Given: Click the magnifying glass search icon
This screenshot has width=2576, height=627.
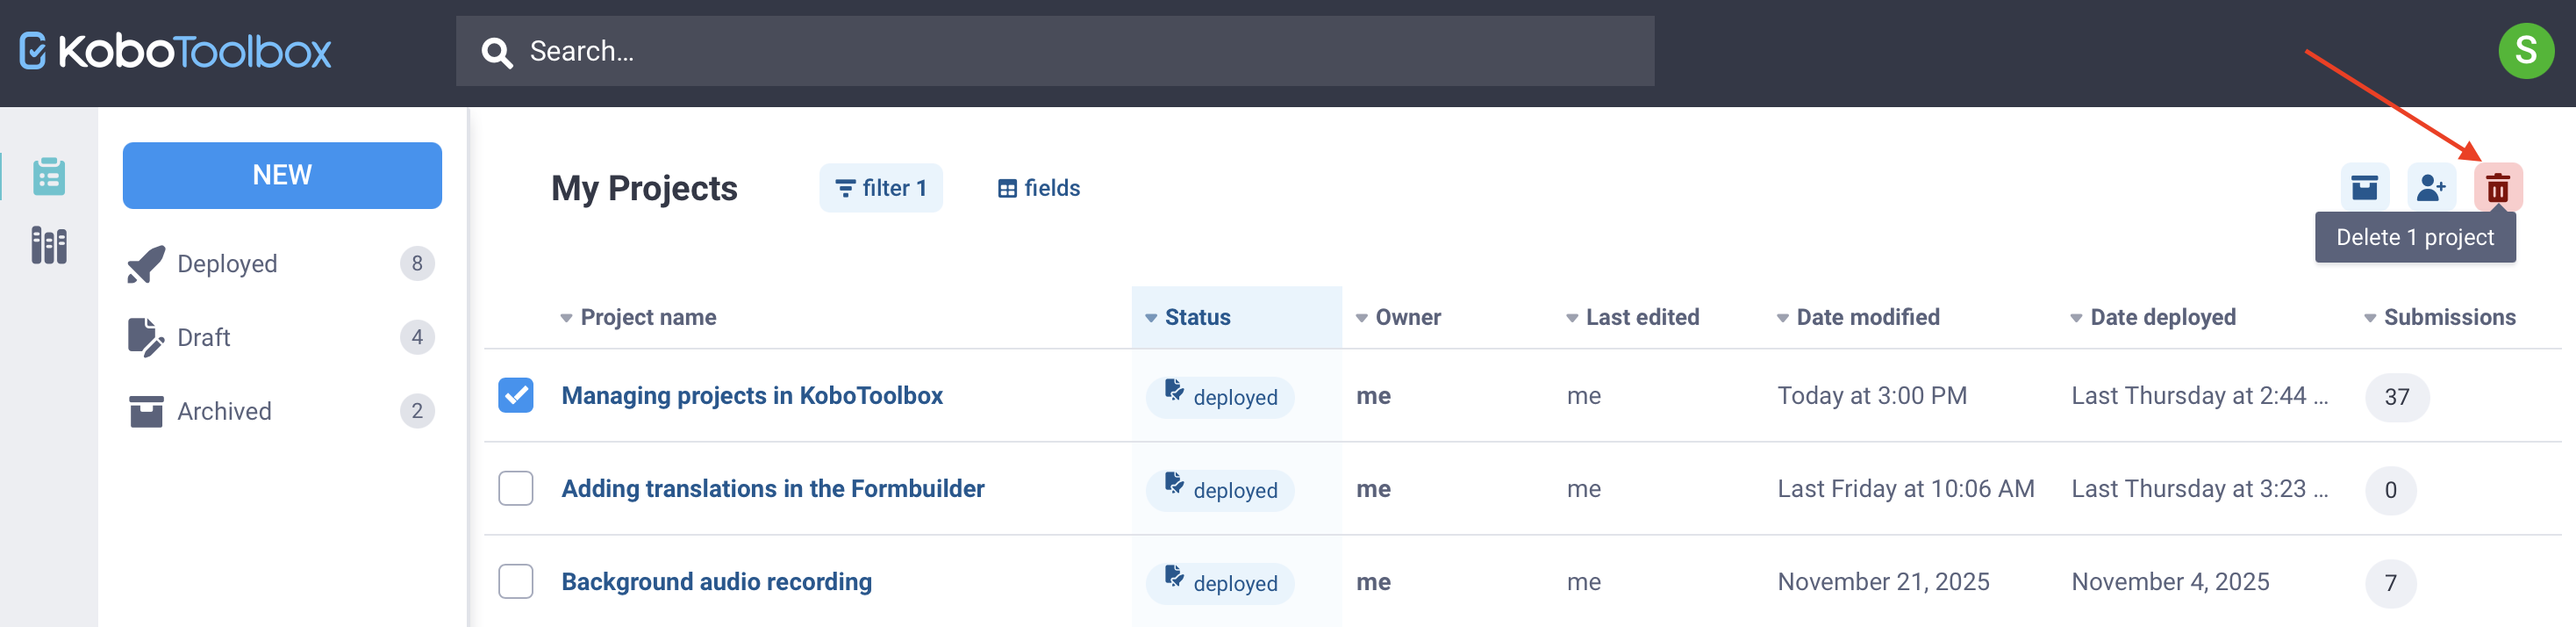Looking at the screenshot, I should 497,52.
